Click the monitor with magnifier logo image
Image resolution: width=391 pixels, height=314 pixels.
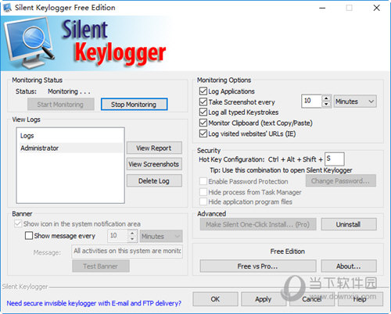pyautogui.click(x=30, y=43)
